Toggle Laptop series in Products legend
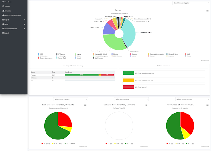This screenshot has height=151, width=212. click(78, 54)
